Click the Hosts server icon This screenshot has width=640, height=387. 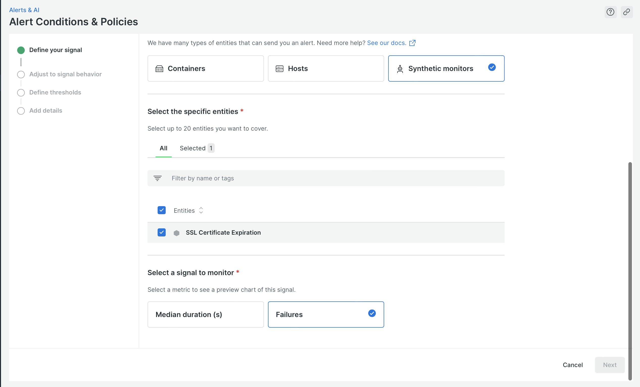click(280, 68)
